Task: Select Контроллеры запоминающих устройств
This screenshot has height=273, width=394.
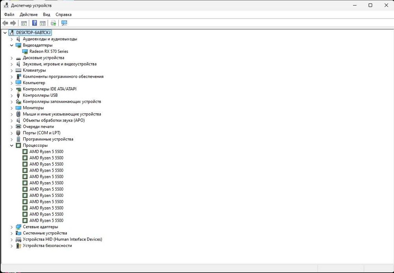Action: tap(62, 102)
